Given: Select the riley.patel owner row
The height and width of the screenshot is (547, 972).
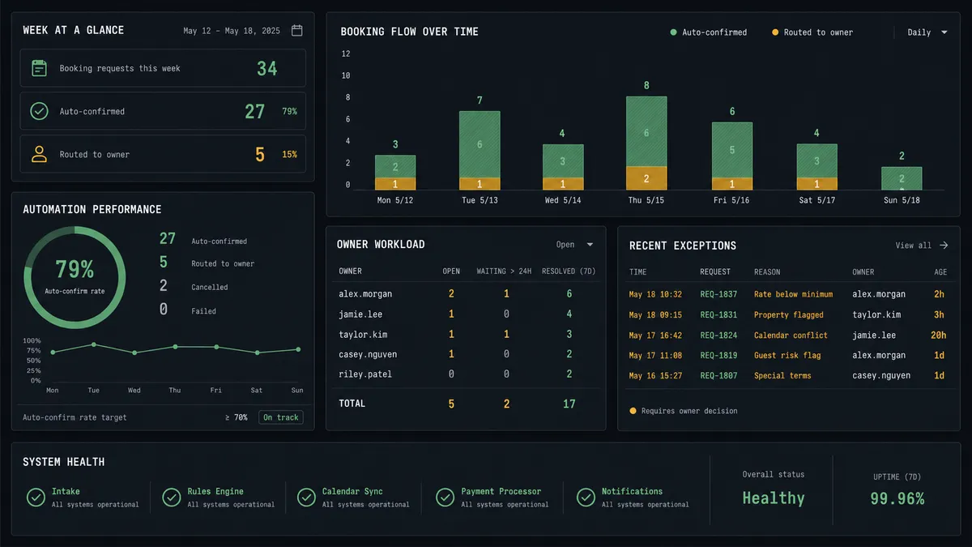Looking at the screenshot, I should pos(466,374).
